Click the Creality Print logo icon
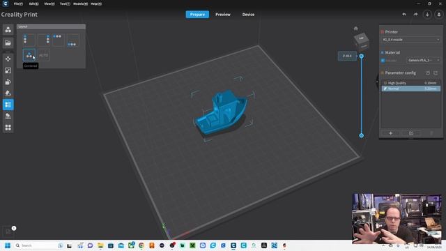 click(5, 3)
